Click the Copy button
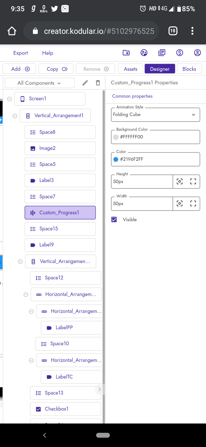Viewport: 206px width, 447px height. [x=56, y=69]
